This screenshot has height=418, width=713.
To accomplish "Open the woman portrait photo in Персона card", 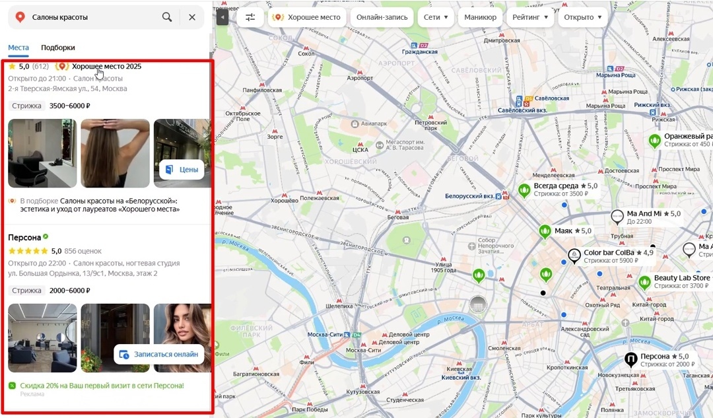I will (x=182, y=338).
